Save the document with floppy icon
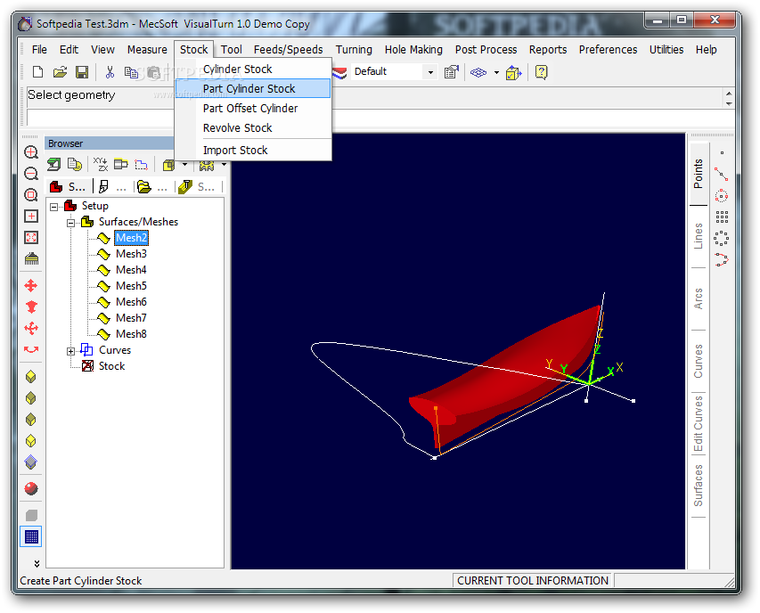Viewport: 760px width, 613px height. [82, 72]
